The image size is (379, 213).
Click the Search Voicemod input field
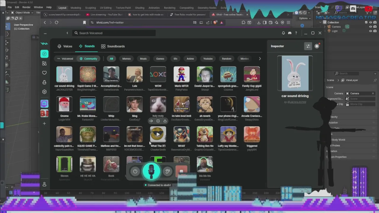114,33
